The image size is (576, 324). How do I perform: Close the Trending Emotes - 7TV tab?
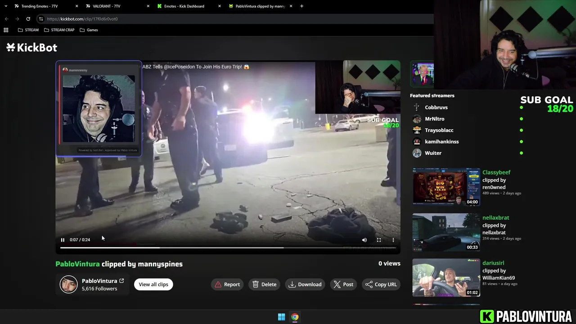point(76,6)
